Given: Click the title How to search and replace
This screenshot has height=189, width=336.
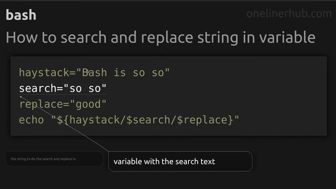Looking at the screenshot, I should 161,38.
